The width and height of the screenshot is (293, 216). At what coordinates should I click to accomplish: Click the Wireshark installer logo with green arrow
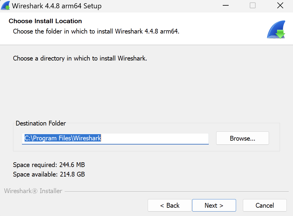click(x=276, y=30)
